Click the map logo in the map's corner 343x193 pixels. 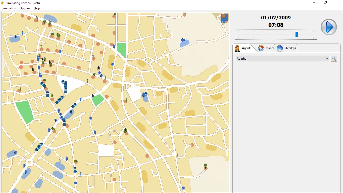224,18
